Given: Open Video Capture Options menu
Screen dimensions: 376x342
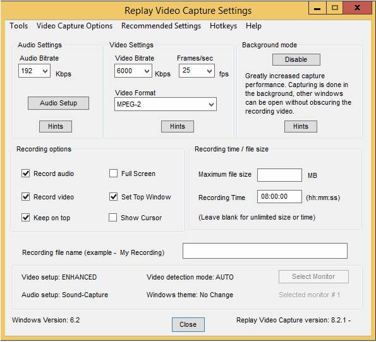Looking at the screenshot, I should pos(75,26).
